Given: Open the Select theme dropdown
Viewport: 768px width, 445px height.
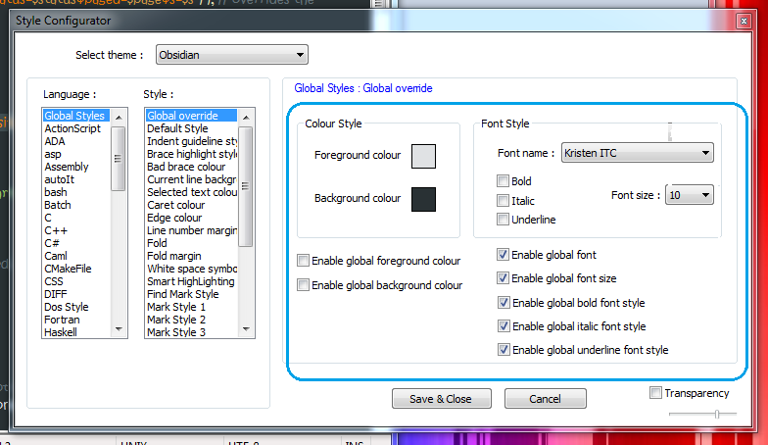Looking at the screenshot, I should point(231,55).
